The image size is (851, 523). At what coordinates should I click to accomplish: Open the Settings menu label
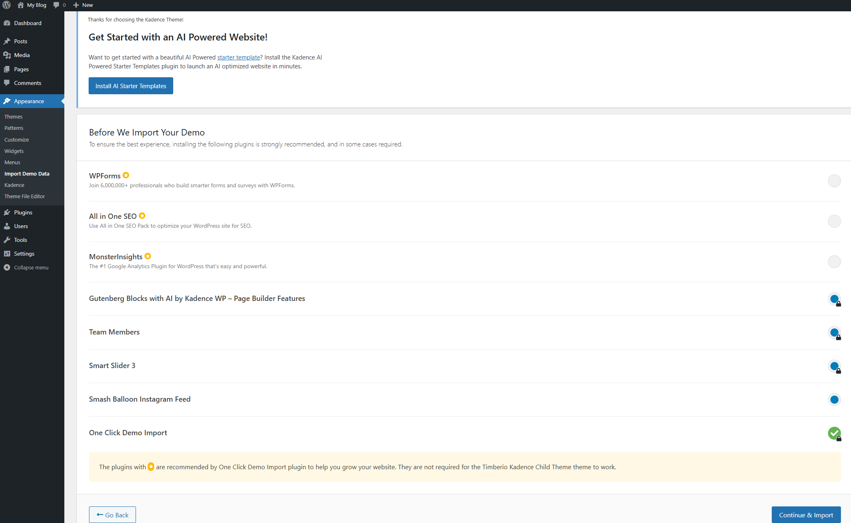(24, 254)
